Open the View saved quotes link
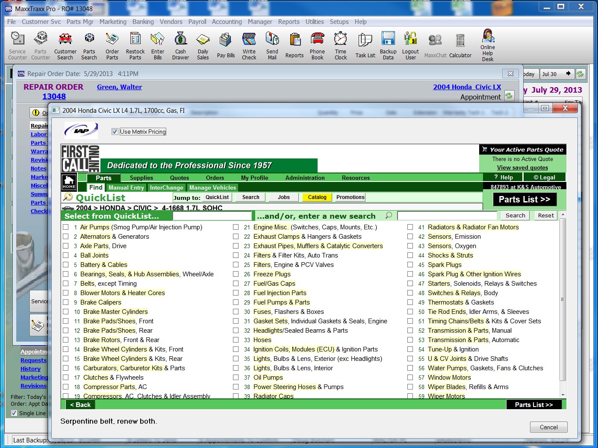598x448 pixels. (x=522, y=167)
